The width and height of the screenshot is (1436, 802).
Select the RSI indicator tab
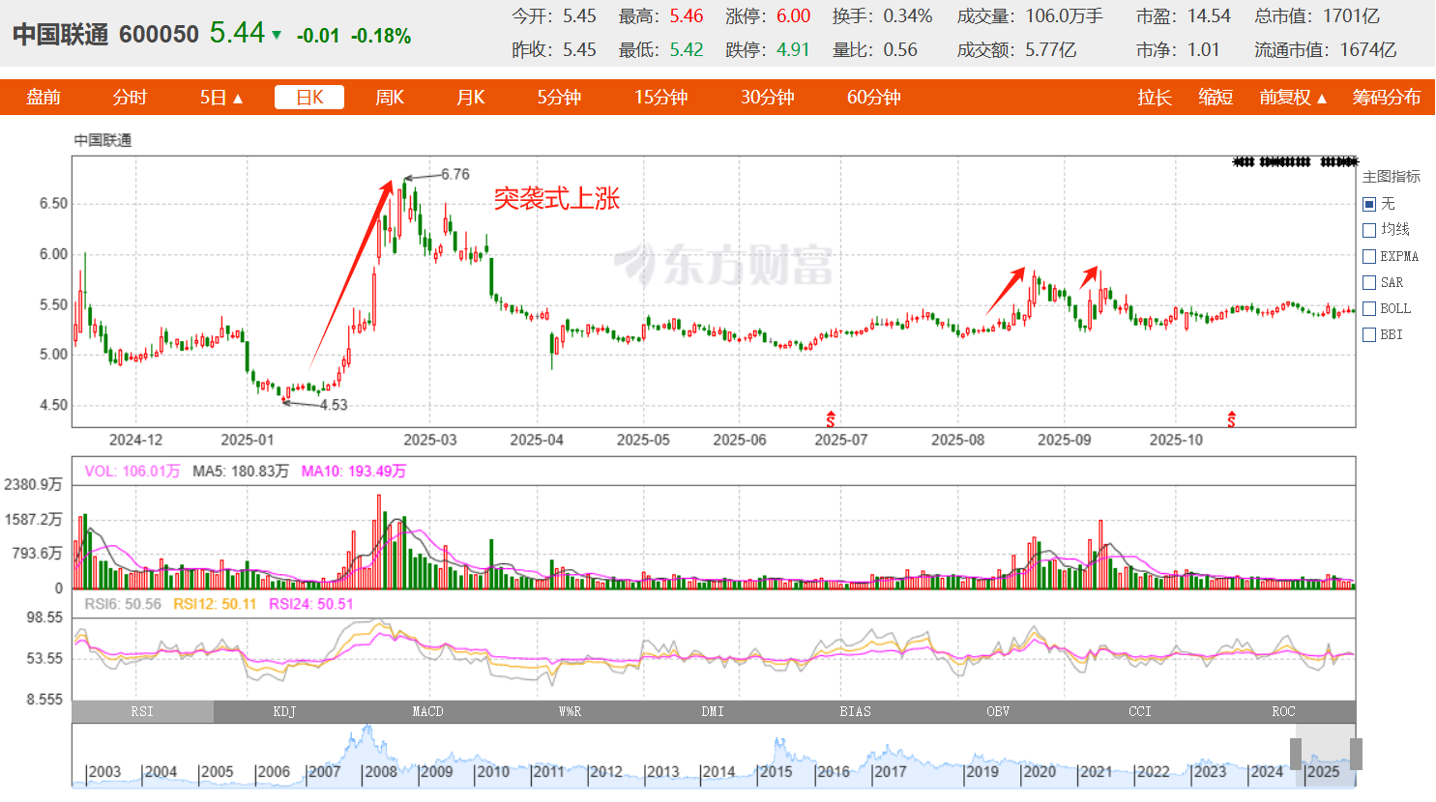[x=142, y=711]
